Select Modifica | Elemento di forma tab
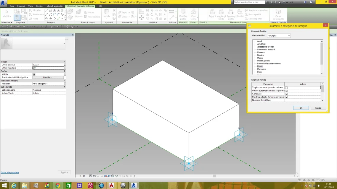The width and height of the screenshot is (337, 189). [80, 6]
